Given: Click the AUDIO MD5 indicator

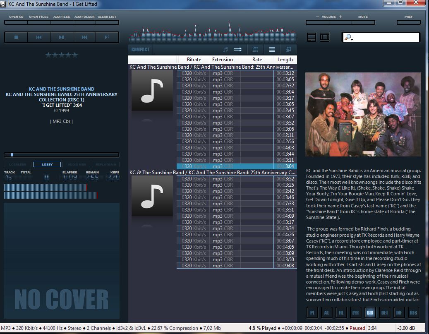Looking at the screenshot, I should (x=77, y=165).
